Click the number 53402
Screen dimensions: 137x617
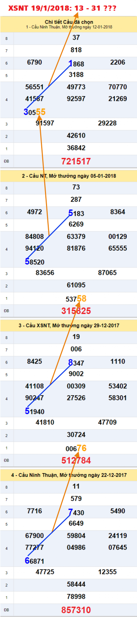(118, 386)
